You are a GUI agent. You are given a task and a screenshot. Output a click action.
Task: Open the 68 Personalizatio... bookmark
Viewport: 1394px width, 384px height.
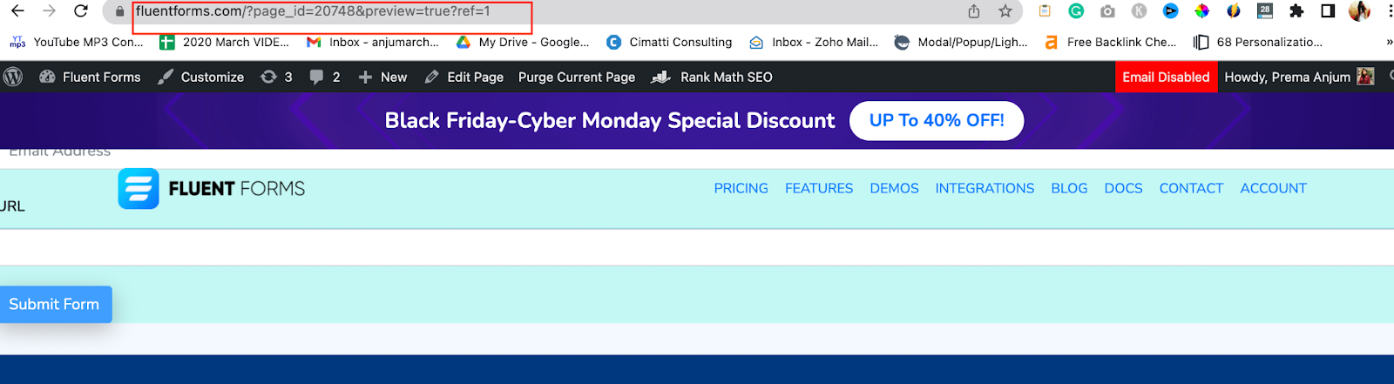click(1258, 42)
